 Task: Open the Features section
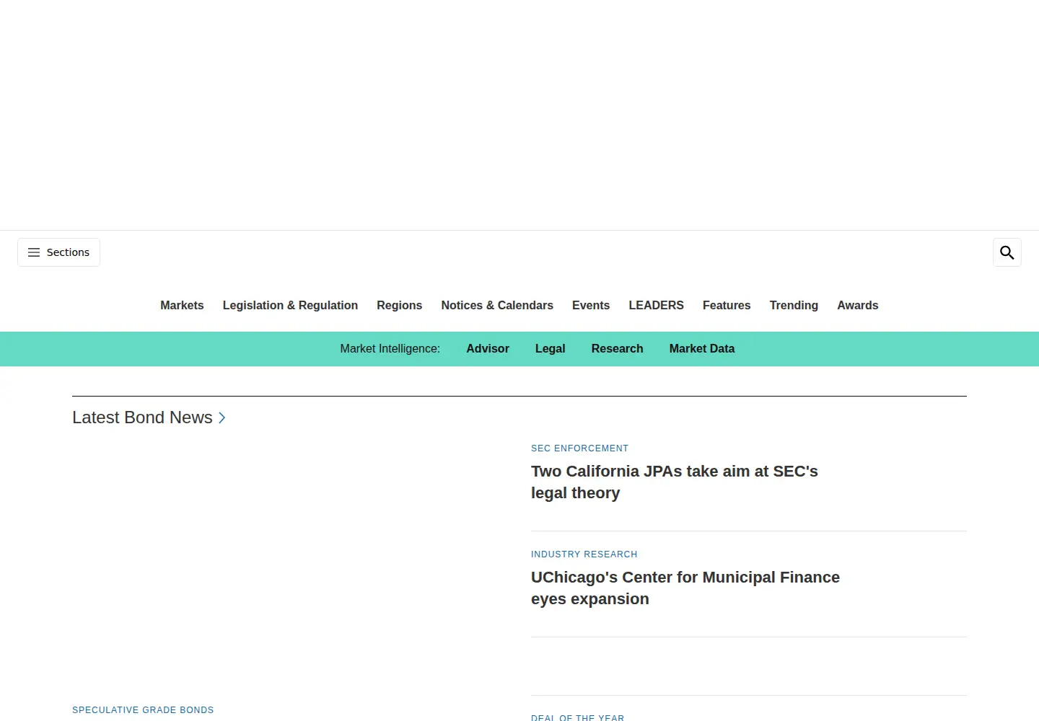click(727, 305)
